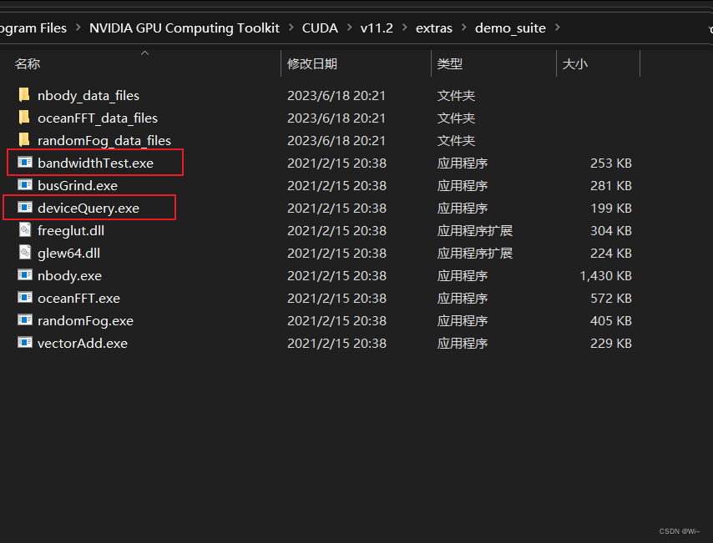Select file name nbody.exe
Screen dimensions: 713x543
(69, 276)
